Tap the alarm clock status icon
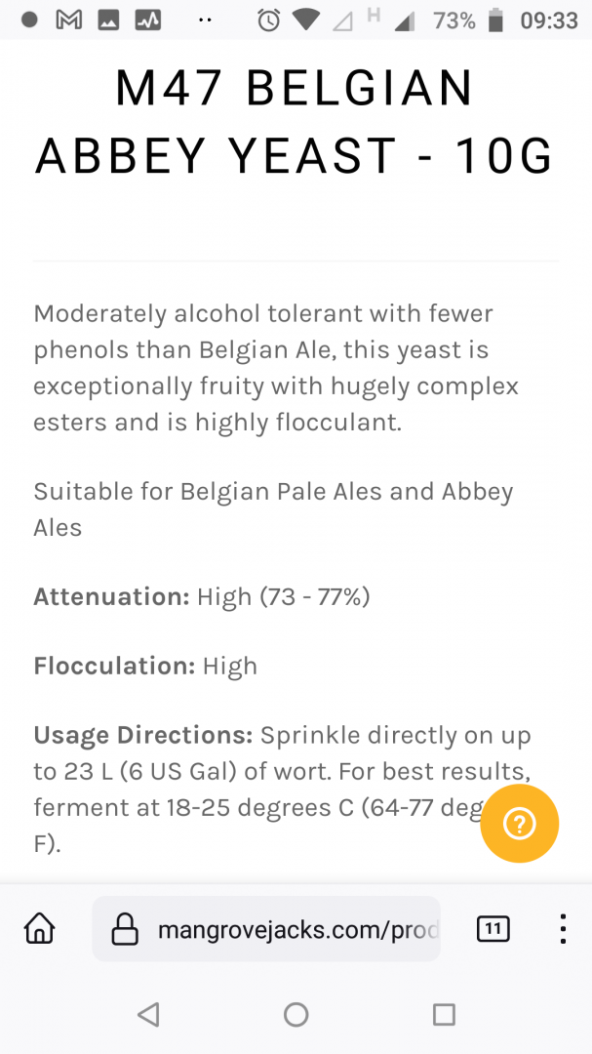 (x=269, y=20)
